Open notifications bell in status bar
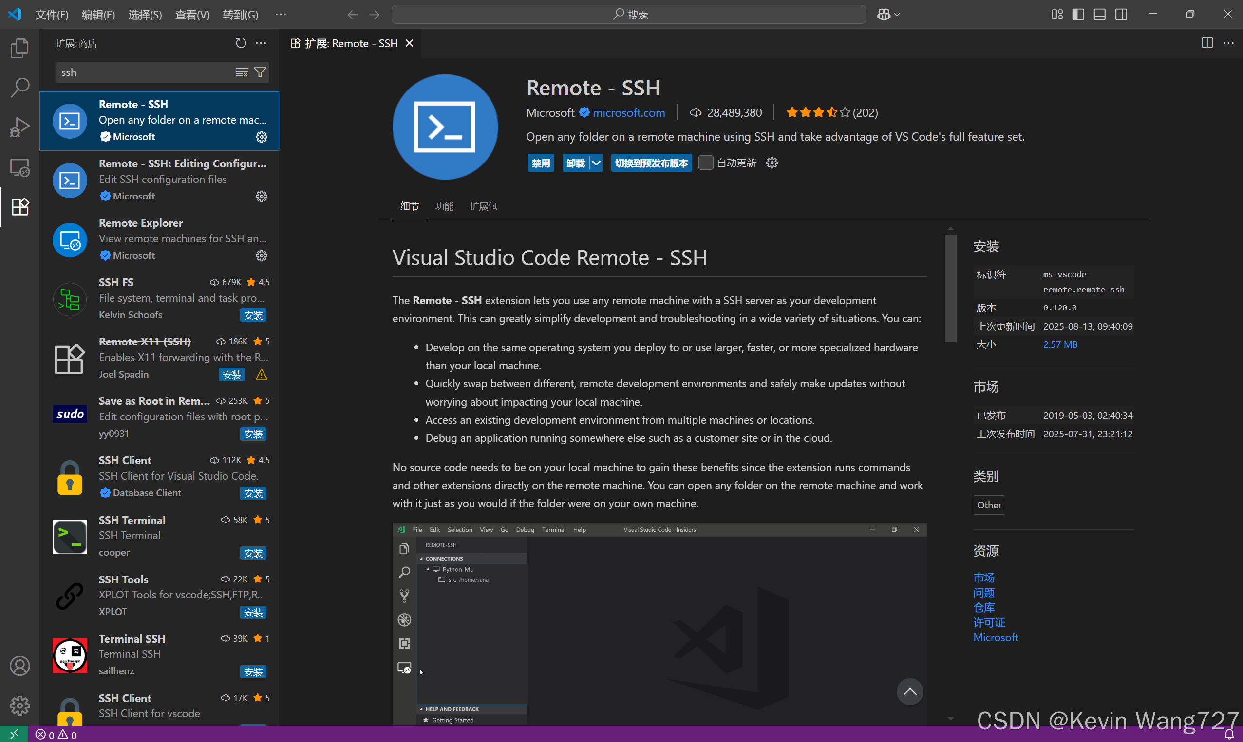 click(x=1229, y=734)
